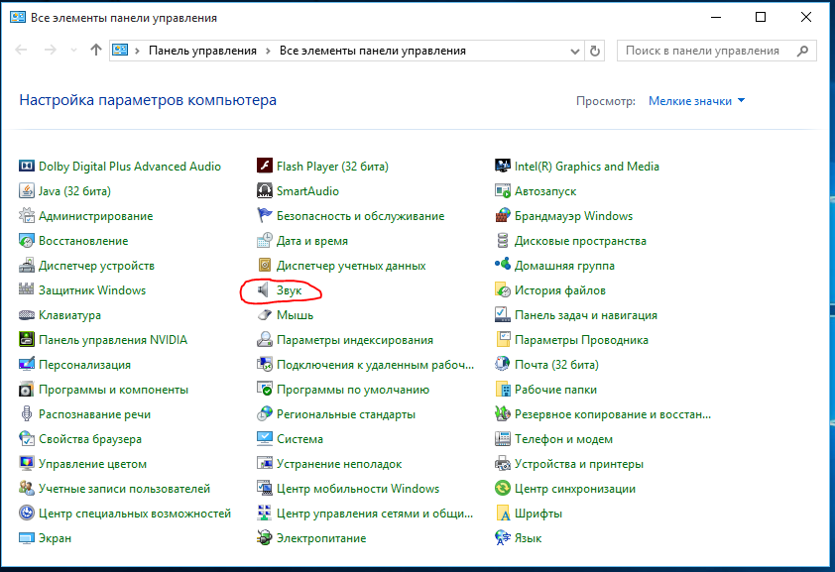Open Центр управления сетями link
The width and height of the screenshot is (835, 572).
click(x=375, y=514)
